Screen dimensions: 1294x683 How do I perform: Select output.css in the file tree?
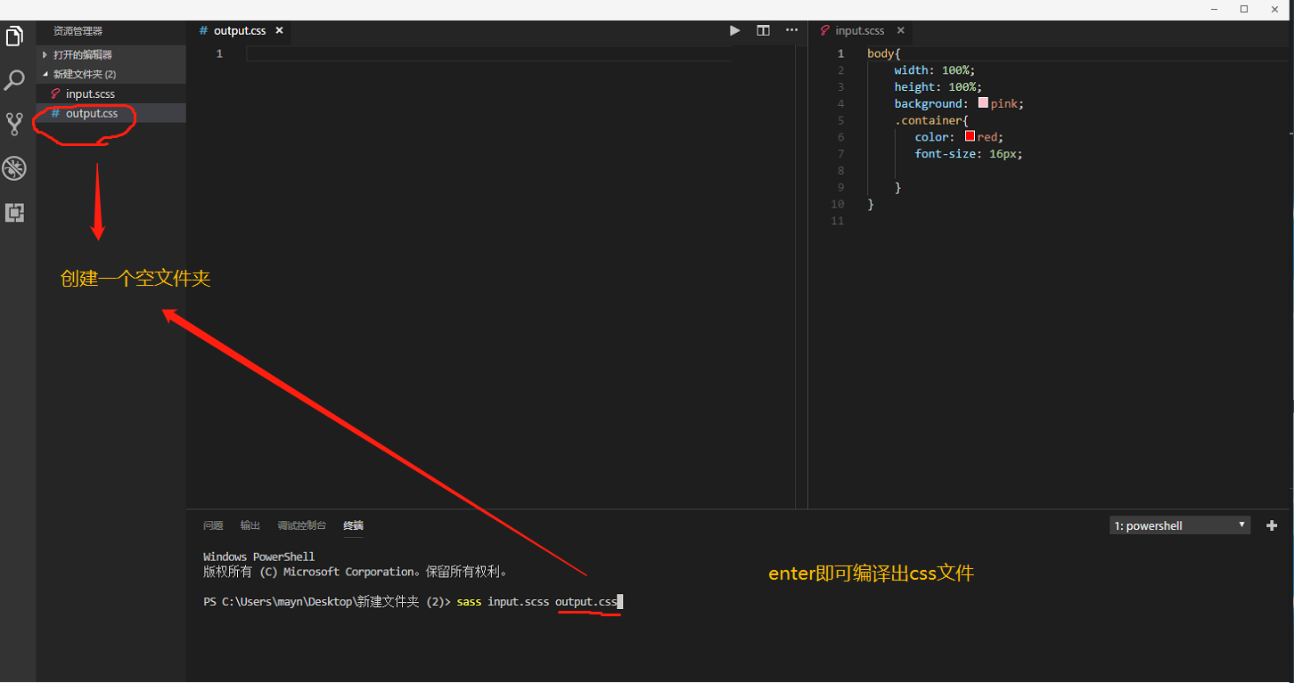pos(111,113)
